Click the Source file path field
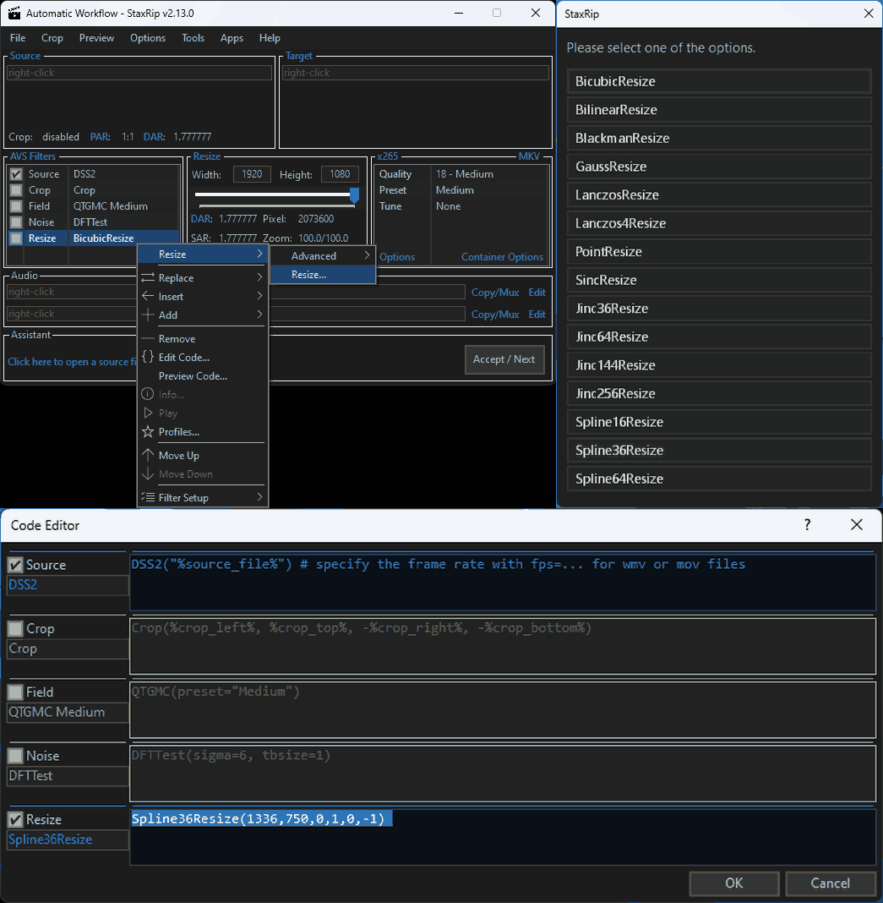Image resolution: width=883 pixels, height=903 pixels. point(139,73)
